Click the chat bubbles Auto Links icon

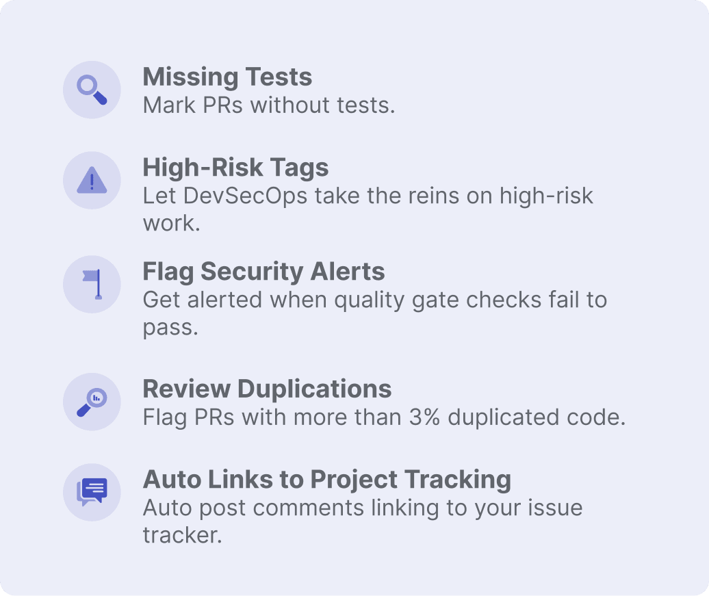92,492
